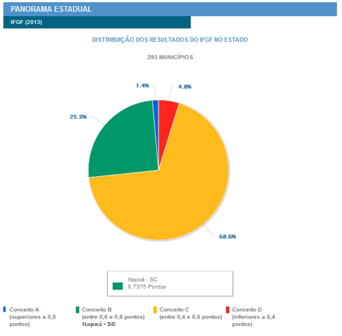The height and width of the screenshot is (336, 342).
Task: Select the 25.3% data label
Action: [x=78, y=117]
